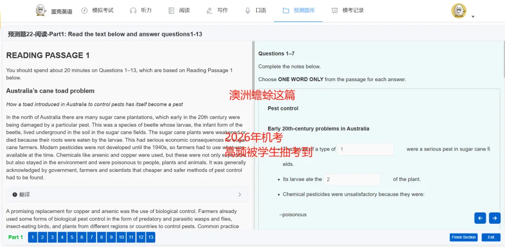Jump to question 9 button
The width and height of the screenshot is (505, 247).
pyautogui.click(x=111, y=237)
